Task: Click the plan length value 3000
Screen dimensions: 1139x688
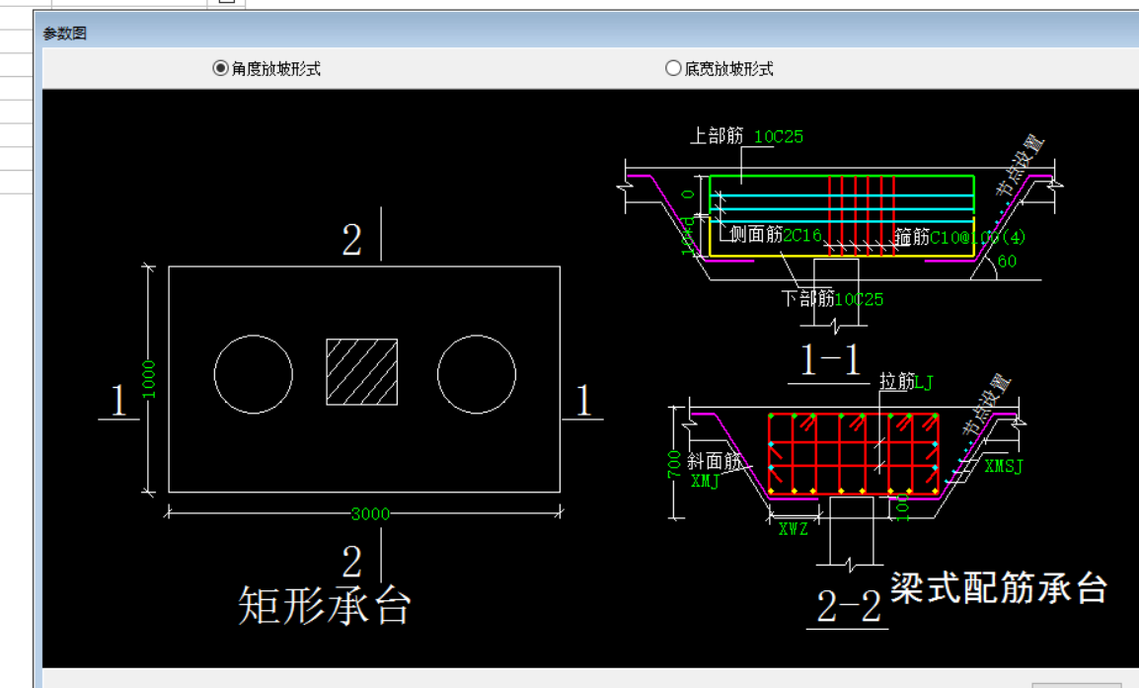Action: [370, 514]
